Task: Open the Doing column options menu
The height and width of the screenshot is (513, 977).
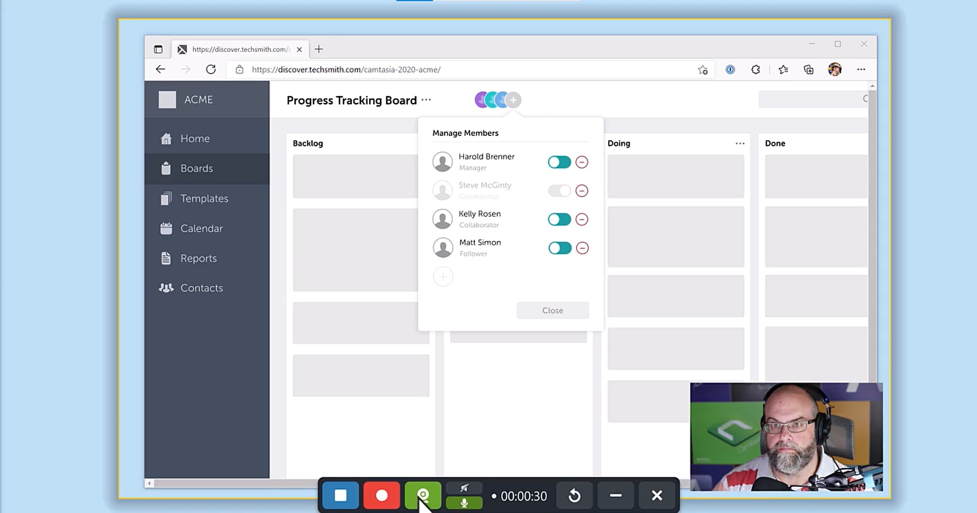Action: [740, 144]
